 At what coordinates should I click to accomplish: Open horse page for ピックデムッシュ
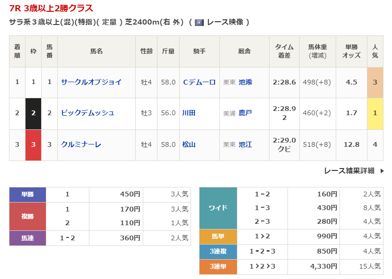coord(87,113)
